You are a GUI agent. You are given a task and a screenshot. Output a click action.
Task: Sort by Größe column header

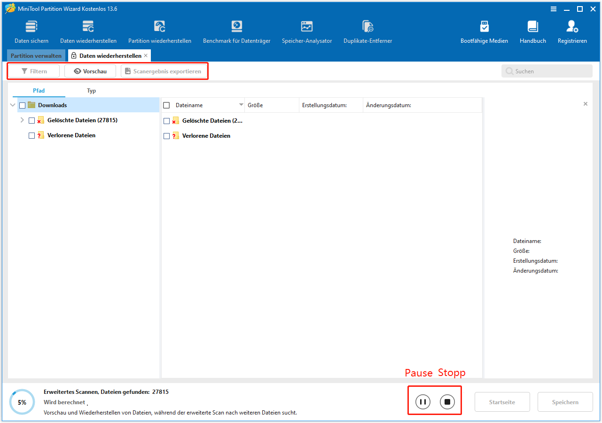pos(272,105)
